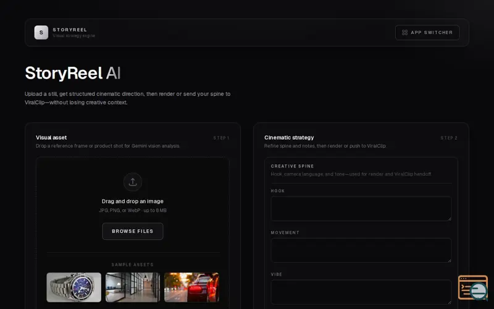Click the 'Visual strategy engine' subtitle
494x309 pixels.
point(73,36)
